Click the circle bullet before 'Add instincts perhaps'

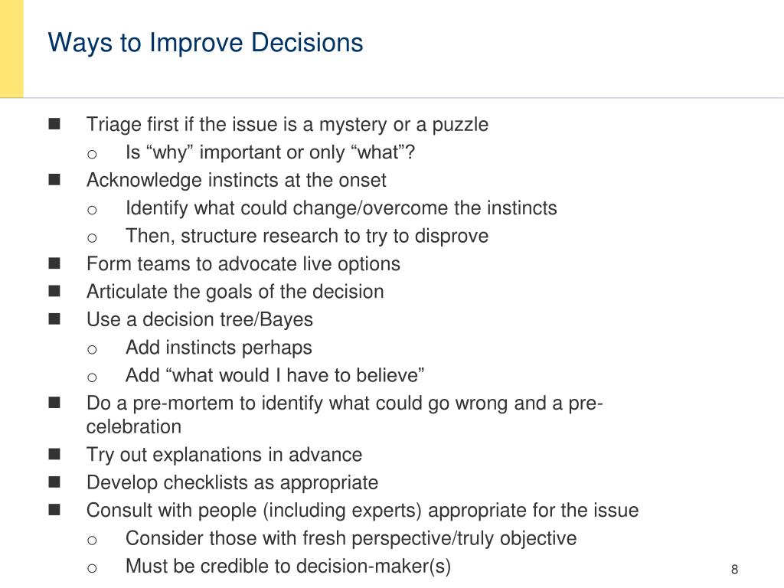point(92,349)
